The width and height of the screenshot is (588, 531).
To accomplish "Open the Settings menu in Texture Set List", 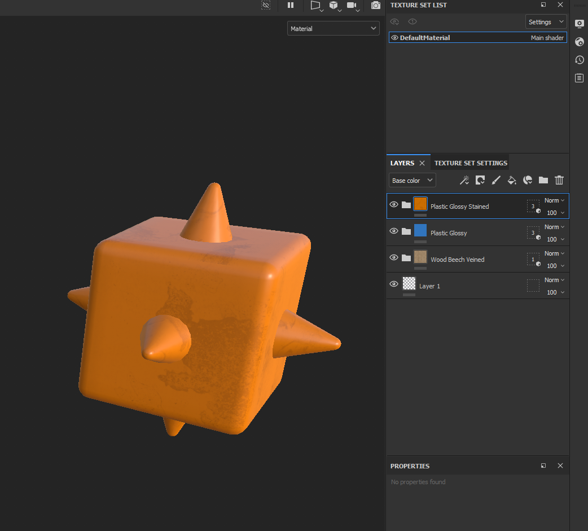I will coord(545,21).
